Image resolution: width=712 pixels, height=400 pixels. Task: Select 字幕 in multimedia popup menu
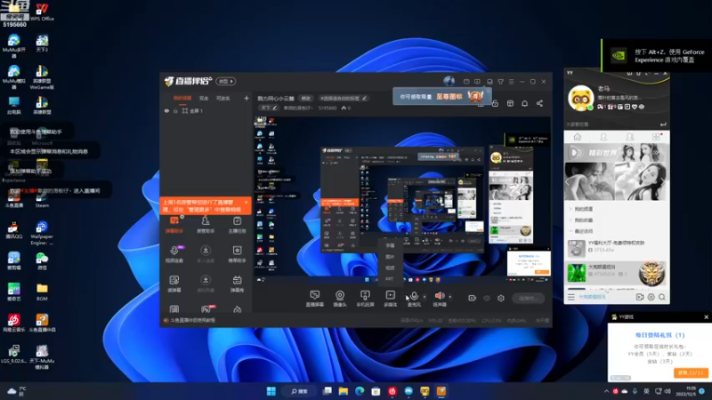[x=390, y=245]
